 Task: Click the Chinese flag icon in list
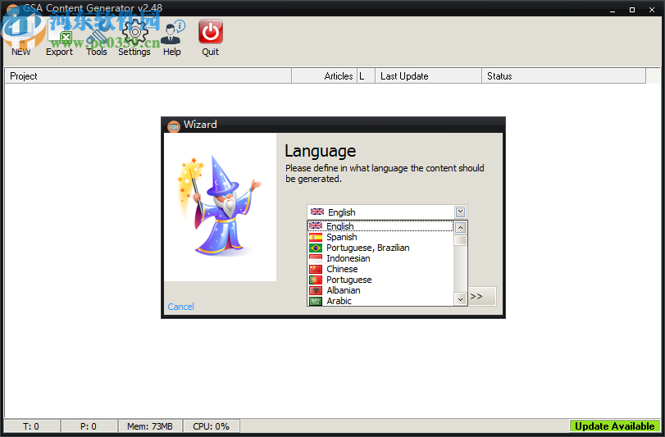316,269
